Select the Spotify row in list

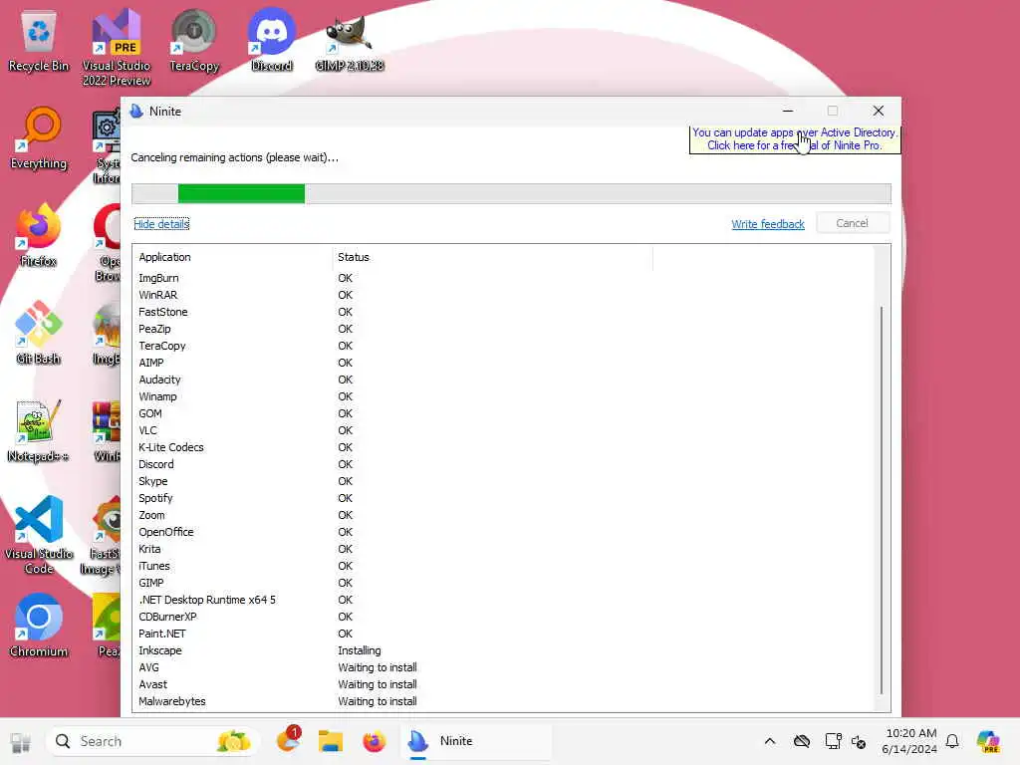click(503, 498)
